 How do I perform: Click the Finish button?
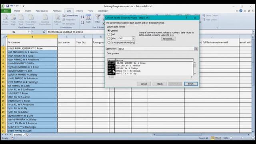[x=191, y=84]
